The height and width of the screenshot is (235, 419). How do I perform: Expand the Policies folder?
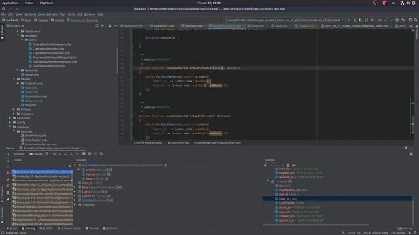click(14, 110)
